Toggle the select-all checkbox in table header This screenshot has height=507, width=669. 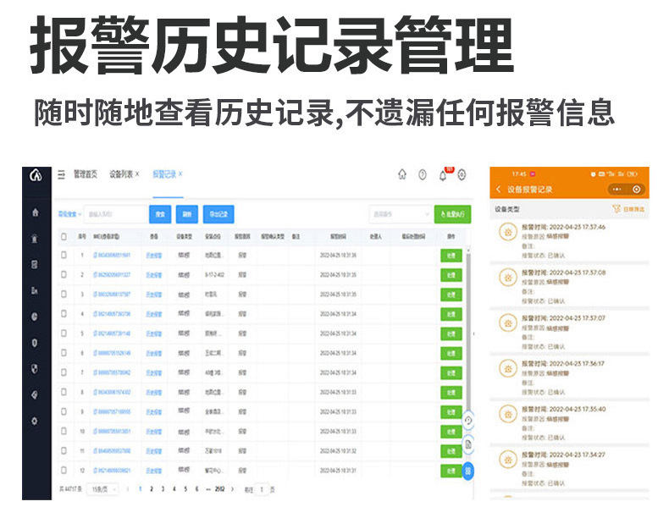point(64,236)
